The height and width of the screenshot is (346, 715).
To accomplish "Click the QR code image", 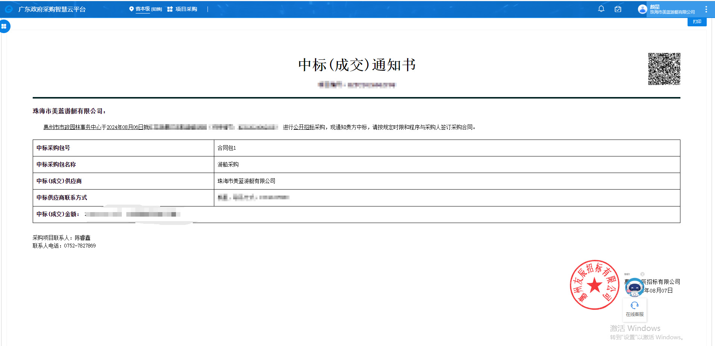I will click(x=664, y=69).
